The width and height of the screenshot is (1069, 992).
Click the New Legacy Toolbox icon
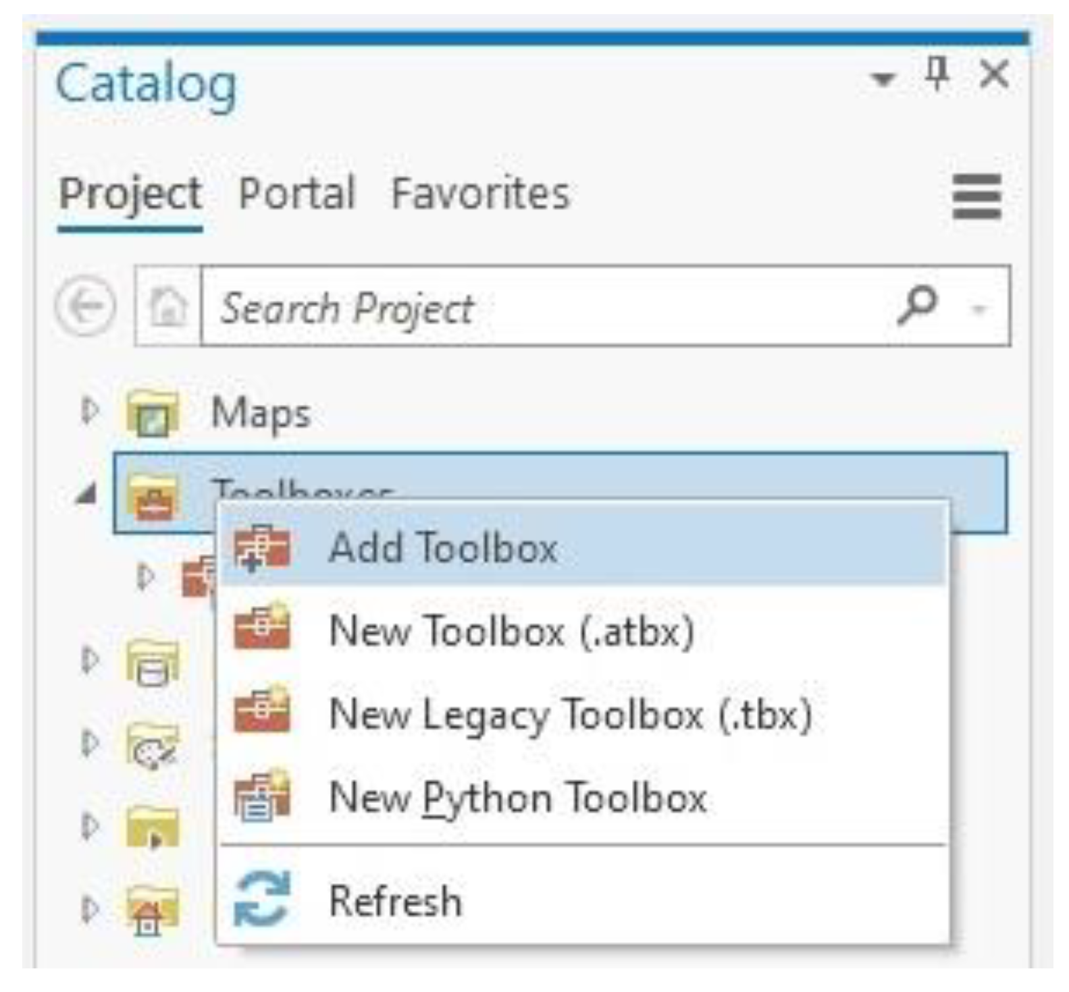261,712
